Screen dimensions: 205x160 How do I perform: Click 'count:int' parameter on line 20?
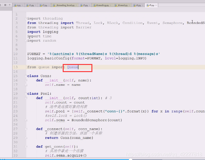click(88, 98)
